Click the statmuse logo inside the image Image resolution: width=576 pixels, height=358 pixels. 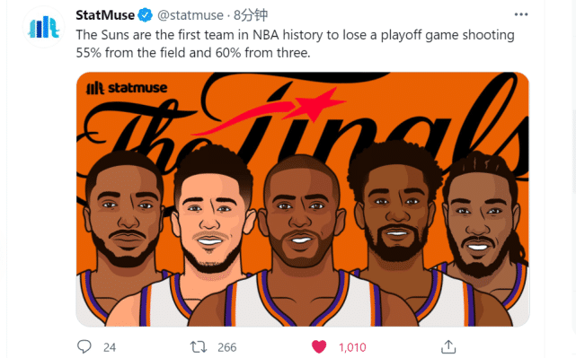tap(127, 88)
